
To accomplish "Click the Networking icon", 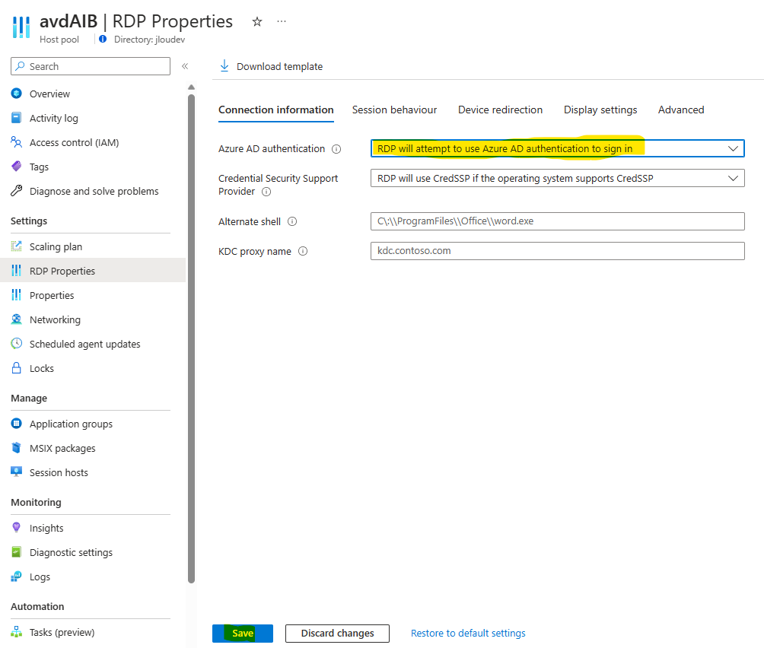I will 17,319.
